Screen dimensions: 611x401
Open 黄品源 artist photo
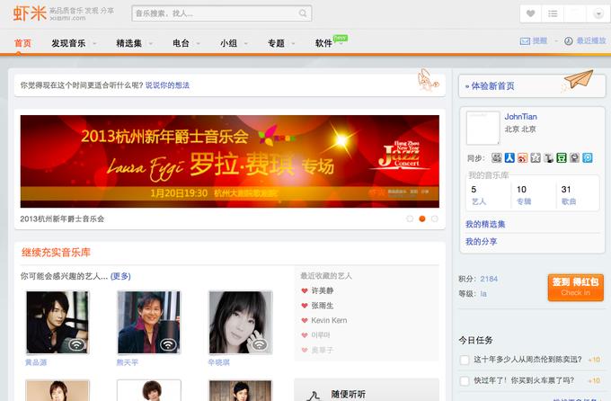58,322
